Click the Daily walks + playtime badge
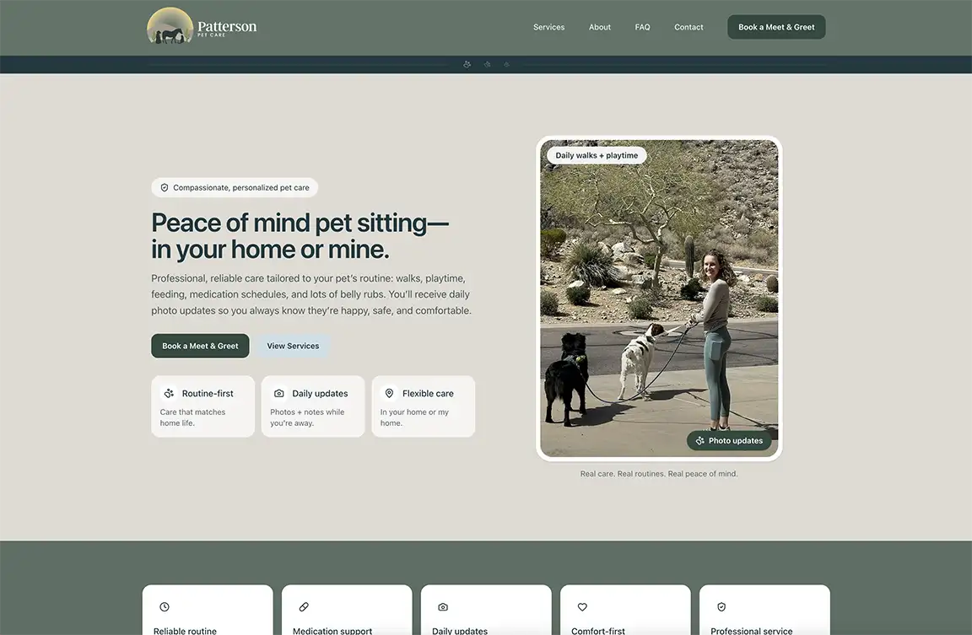The width and height of the screenshot is (972, 635). click(x=598, y=154)
